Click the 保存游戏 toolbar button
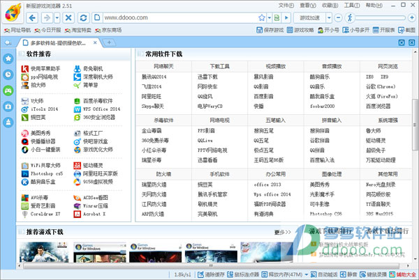 point(270,30)
